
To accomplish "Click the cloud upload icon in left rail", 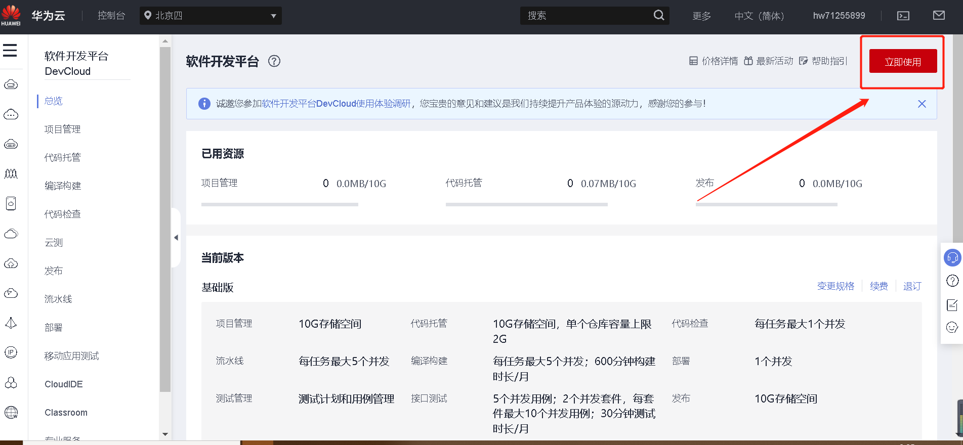I will coord(11,263).
